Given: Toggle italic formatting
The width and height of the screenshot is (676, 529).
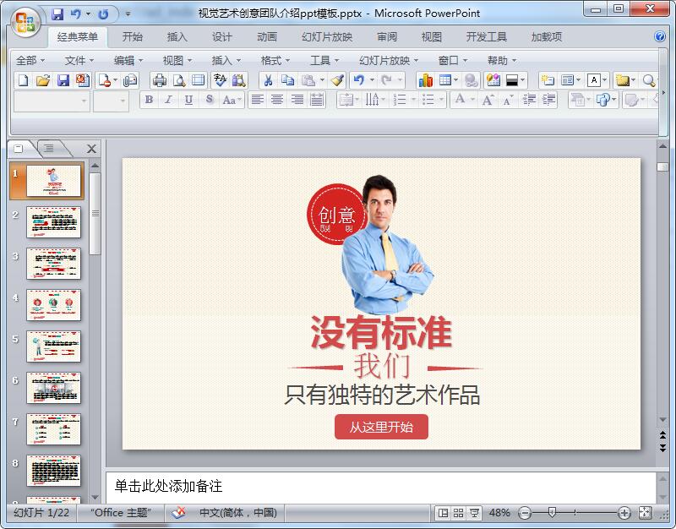Looking at the screenshot, I should coord(168,100).
